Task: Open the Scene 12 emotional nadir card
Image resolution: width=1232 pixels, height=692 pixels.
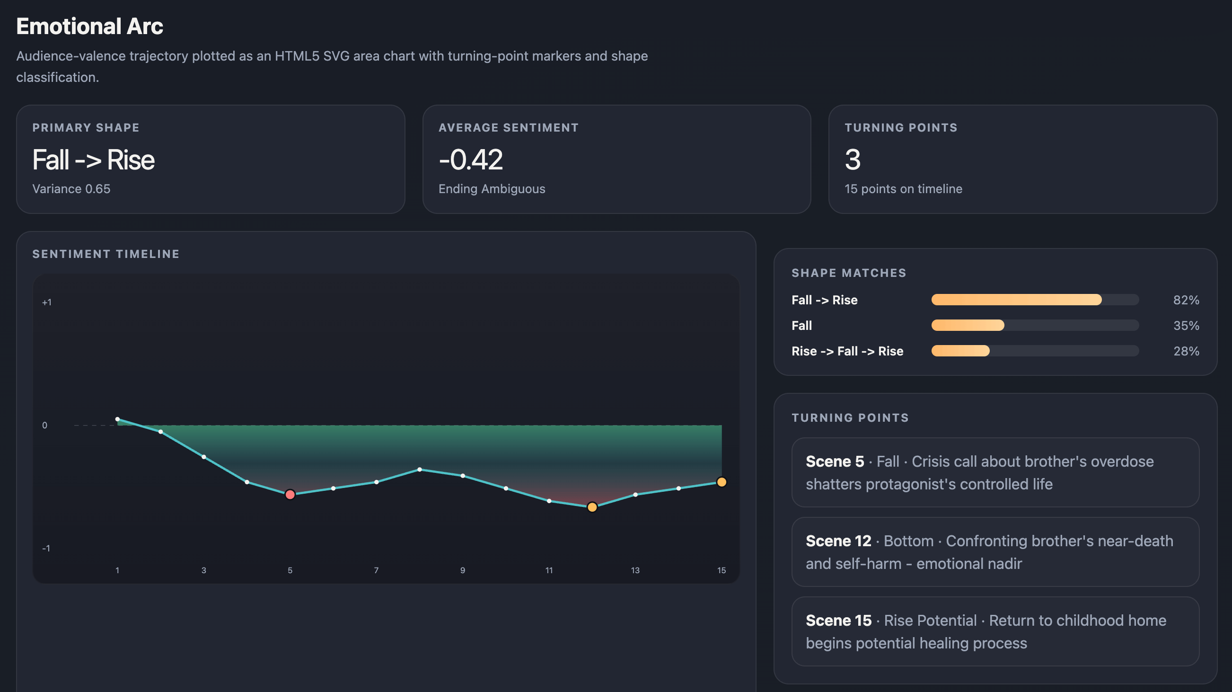Action: coord(995,552)
